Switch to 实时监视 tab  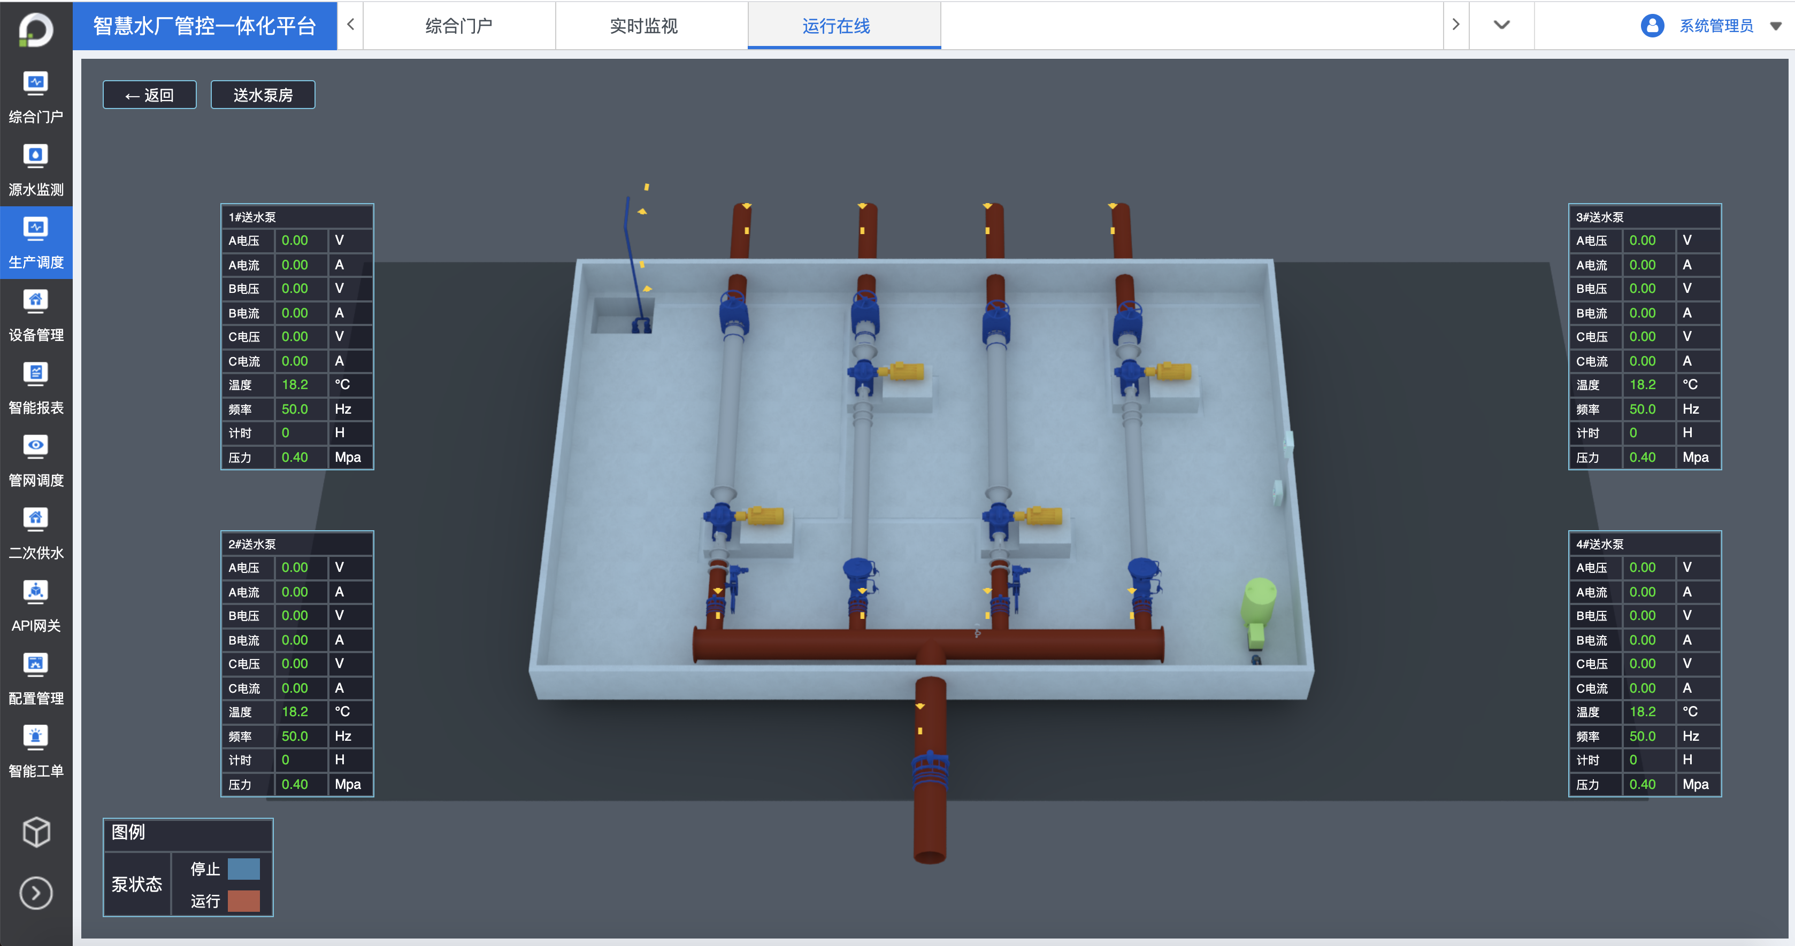(643, 26)
